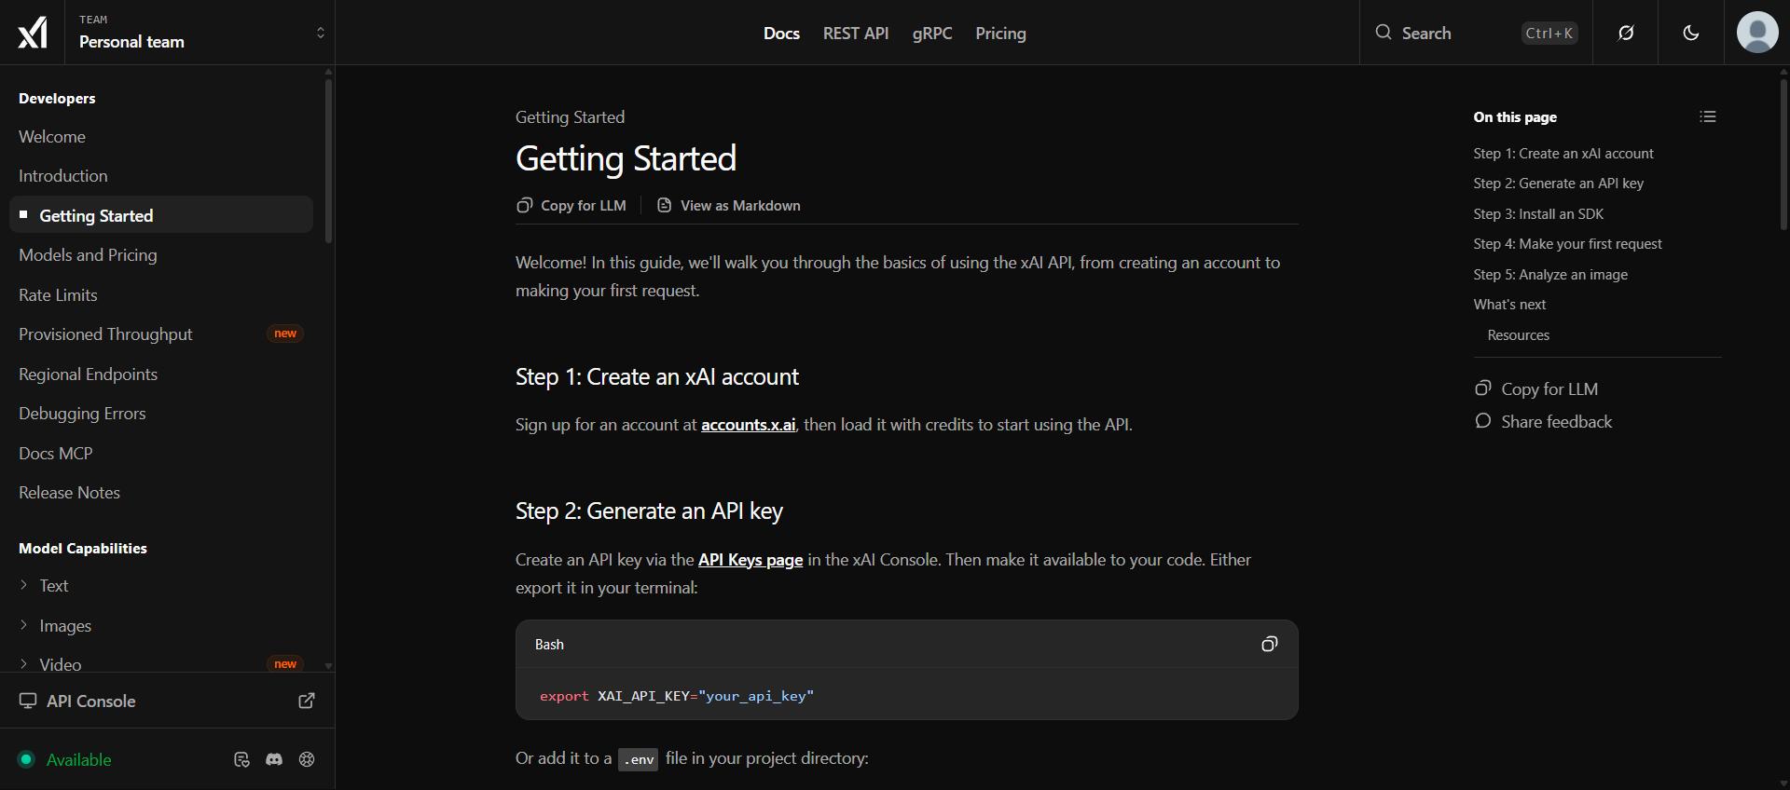
Task: Open Release Notes page
Action: point(69,493)
